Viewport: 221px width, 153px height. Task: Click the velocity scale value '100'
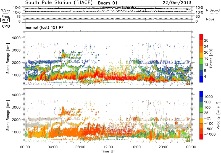click(x=207, y=107)
